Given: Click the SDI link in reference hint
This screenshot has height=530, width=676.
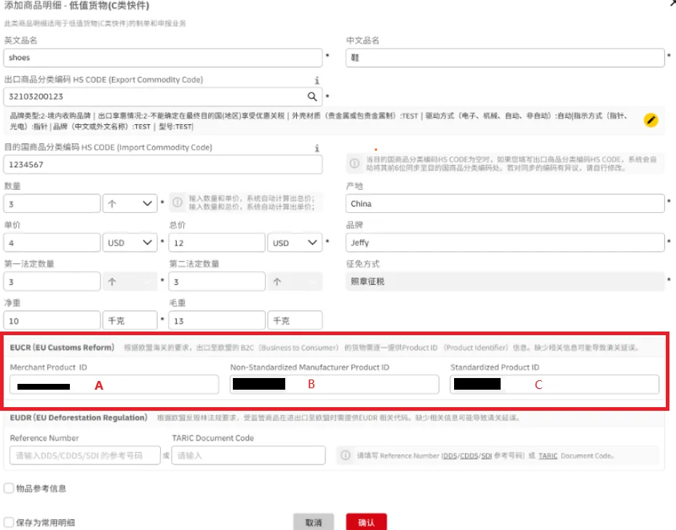Looking at the screenshot, I should pos(487,456).
